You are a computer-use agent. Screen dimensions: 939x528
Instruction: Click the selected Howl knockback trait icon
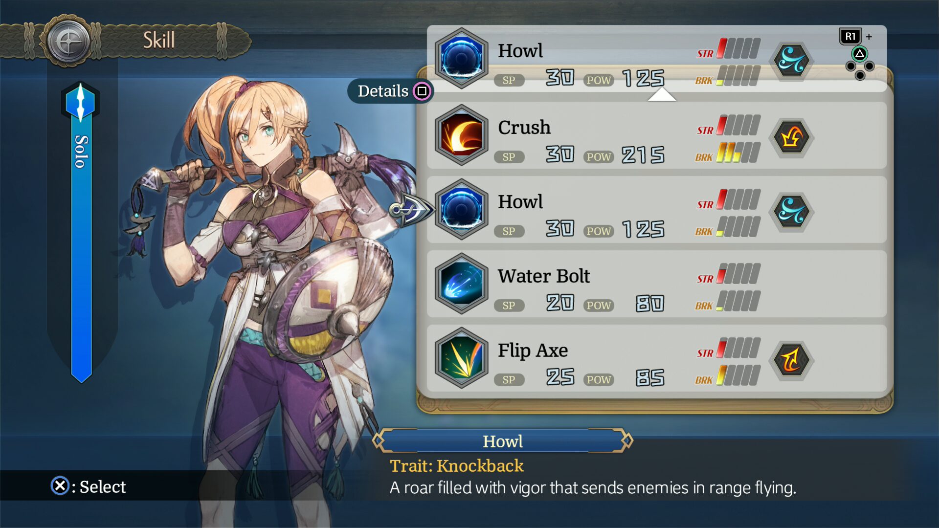[x=791, y=212]
